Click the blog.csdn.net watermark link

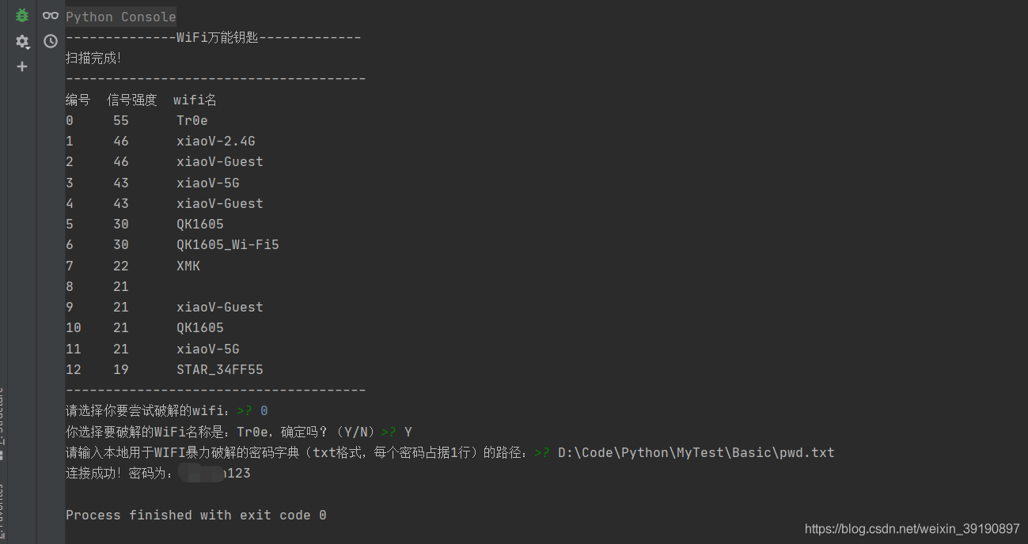click(912, 528)
